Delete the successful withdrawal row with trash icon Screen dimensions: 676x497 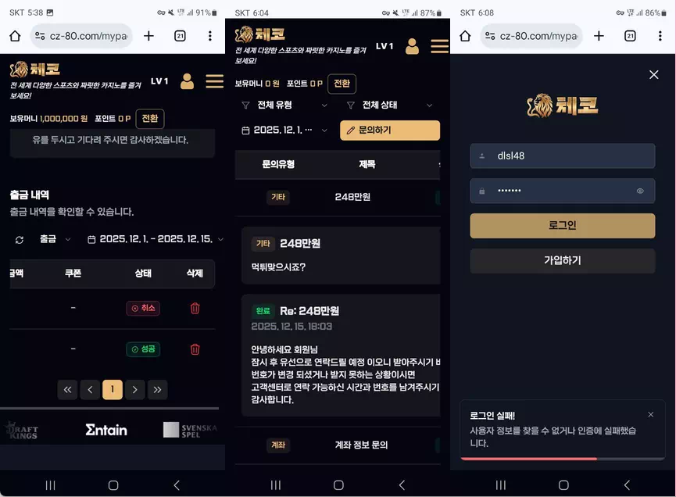click(195, 349)
